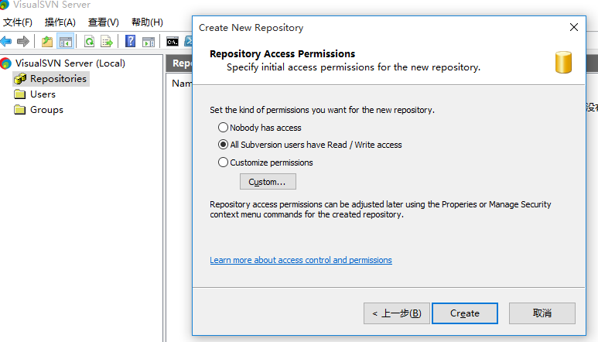Click the blue back arrow in toolbar
This screenshot has width=598, height=342.
click(x=6, y=41)
